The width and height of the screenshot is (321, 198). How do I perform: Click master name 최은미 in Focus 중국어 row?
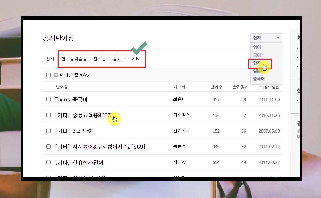coord(179,99)
